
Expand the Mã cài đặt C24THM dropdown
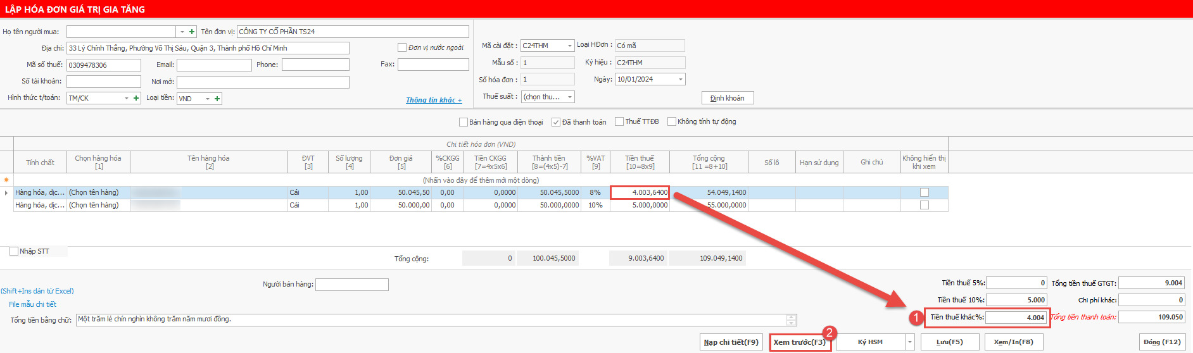point(570,46)
